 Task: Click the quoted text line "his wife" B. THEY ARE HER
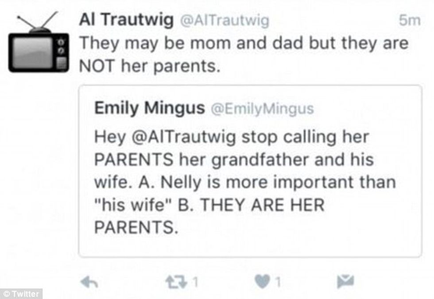[209, 206]
